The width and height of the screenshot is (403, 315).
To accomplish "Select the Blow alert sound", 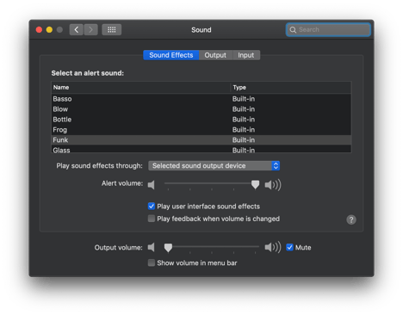I will [x=201, y=109].
